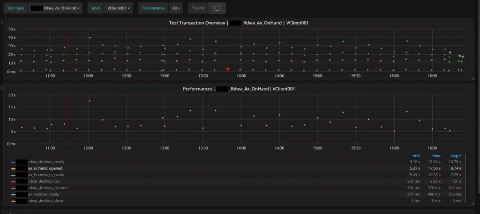Expand the Host VClient001 dropdown

point(118,8)
